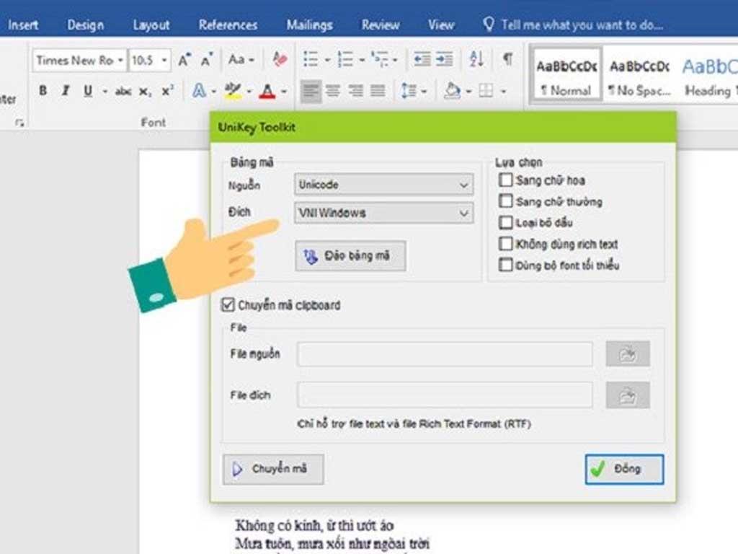Tick Loại bỏ dấu option

click(x=505, y=222)
